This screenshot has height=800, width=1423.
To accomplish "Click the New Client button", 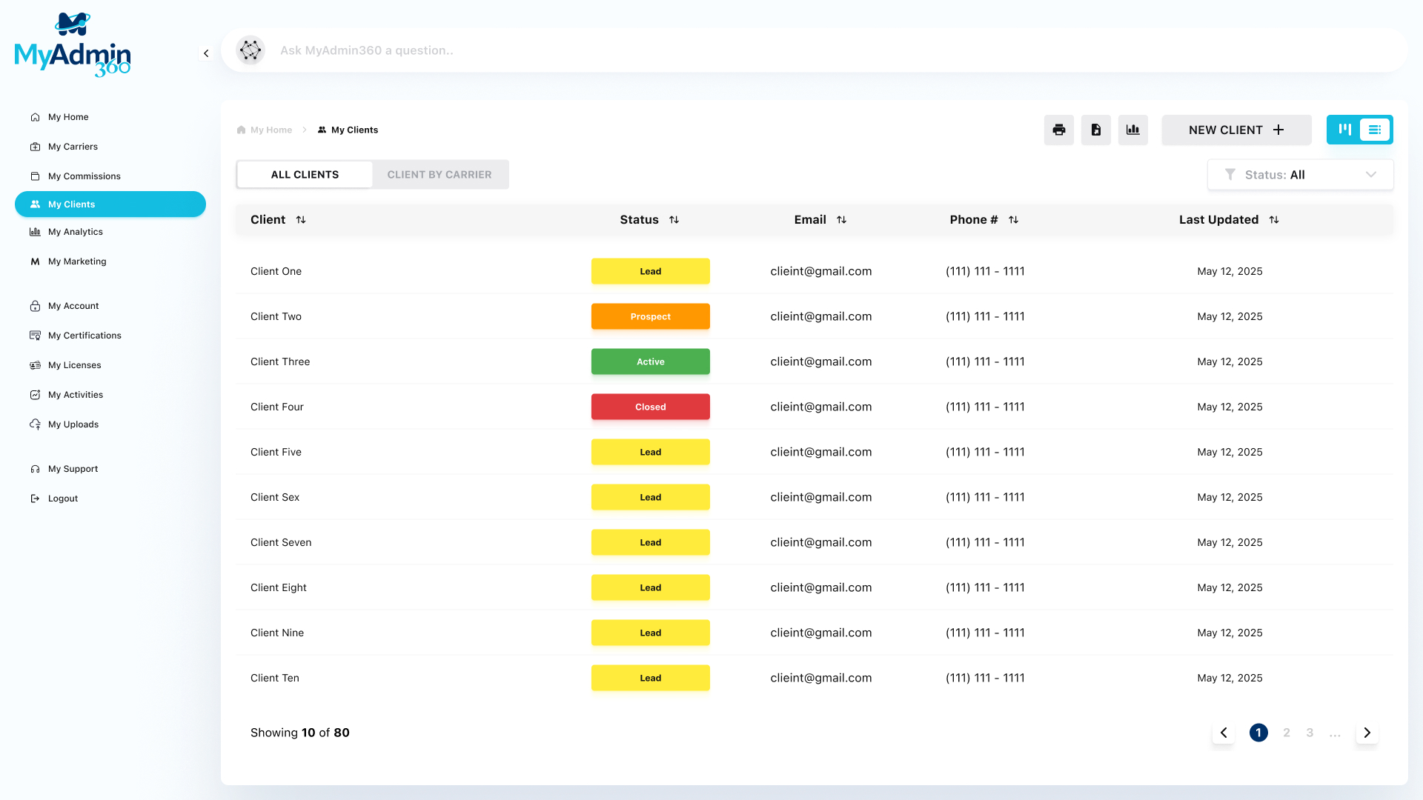I will click(x=1235, y=130).
